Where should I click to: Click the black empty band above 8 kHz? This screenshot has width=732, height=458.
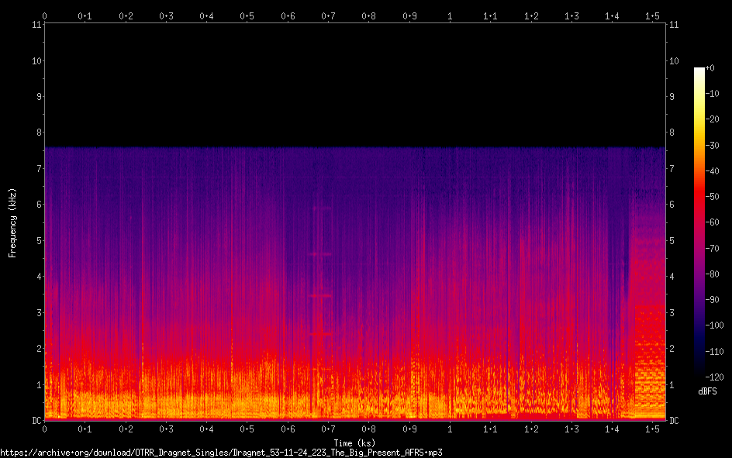click(x=354, y=85)
